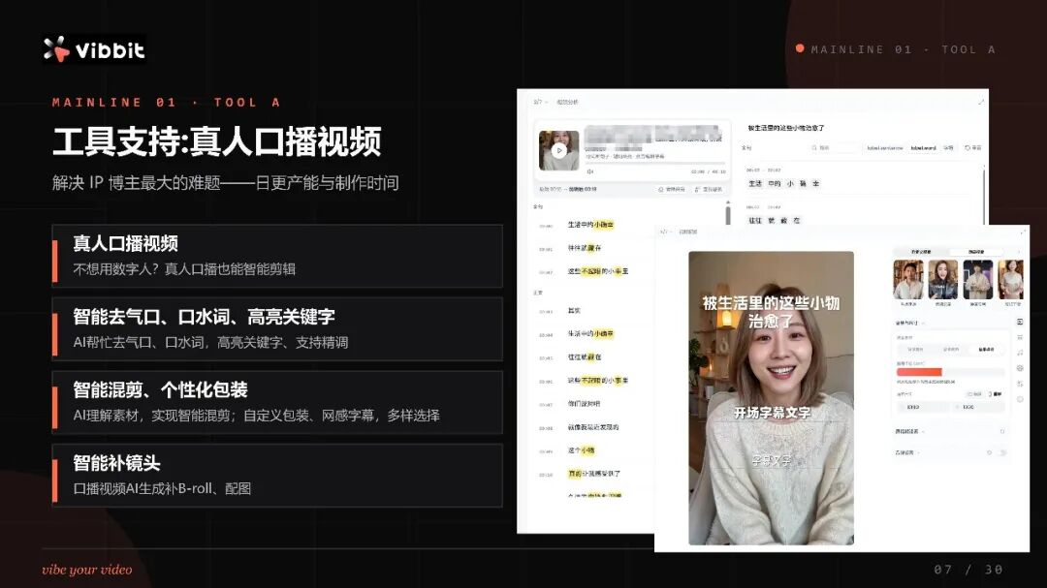Click the transcript line 生活中的小确幸
Image resolution: width=1047 pixels, height=588 pixels.
click(x=590, y=225)
